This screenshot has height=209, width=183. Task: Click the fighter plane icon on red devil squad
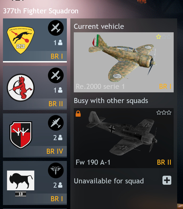56,75
